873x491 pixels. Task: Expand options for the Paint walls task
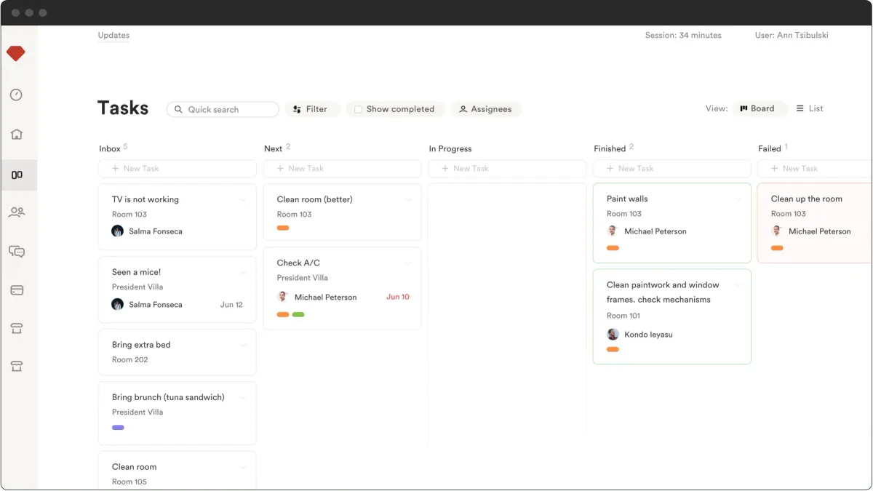coord(737,199)
